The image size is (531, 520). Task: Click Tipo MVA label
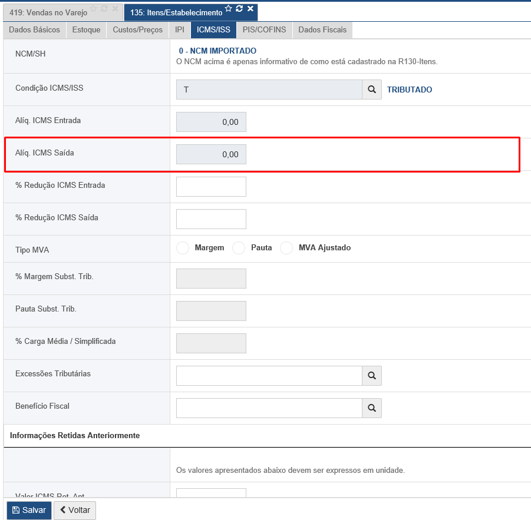pos(32,250)
